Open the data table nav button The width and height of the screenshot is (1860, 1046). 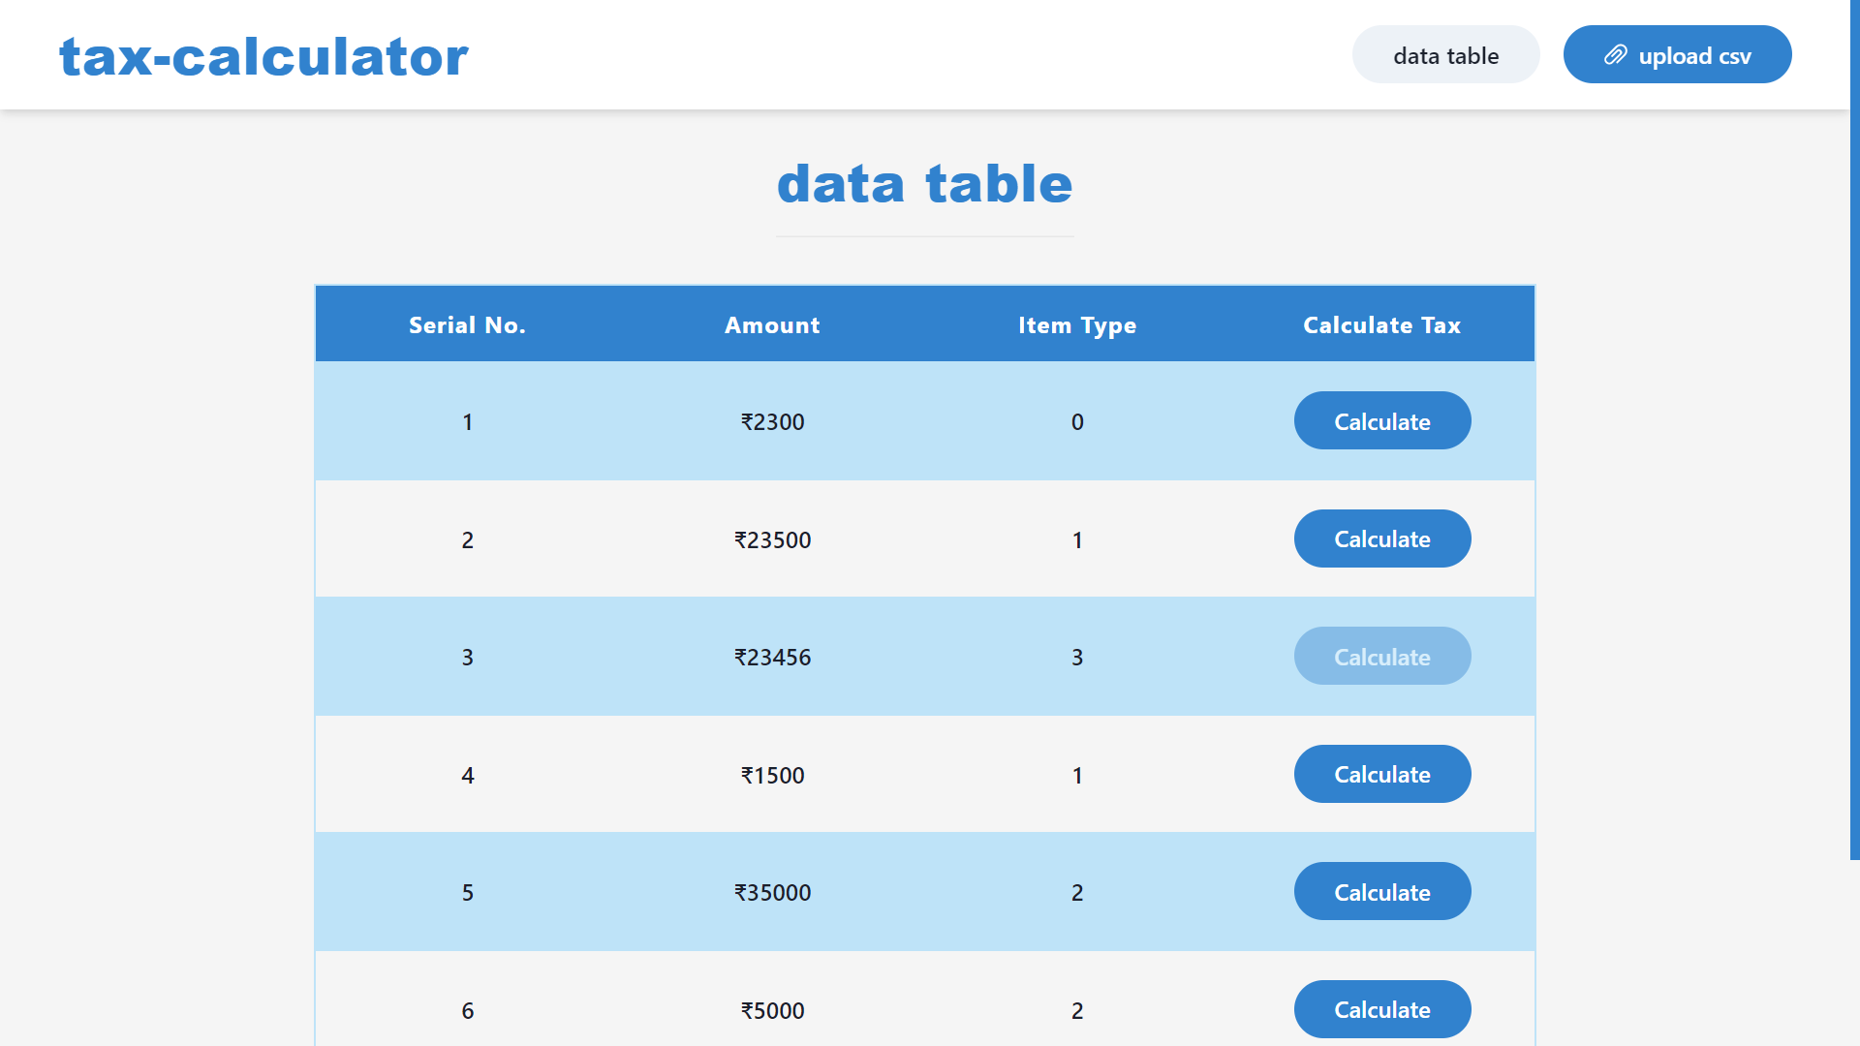(x=1445, y=55)
